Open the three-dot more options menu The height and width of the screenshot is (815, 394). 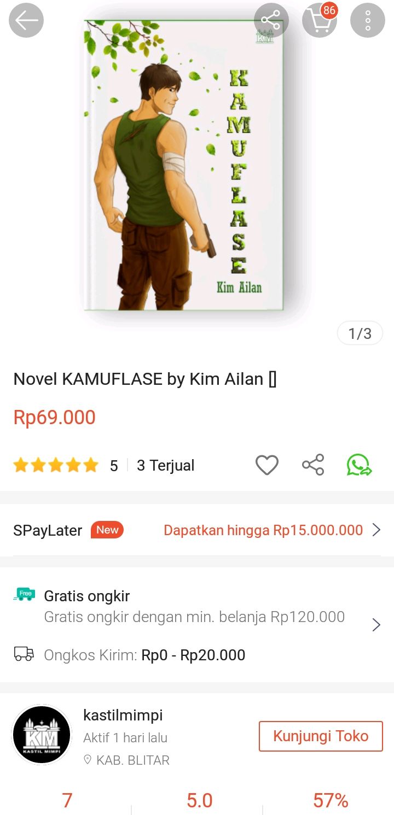368,21
